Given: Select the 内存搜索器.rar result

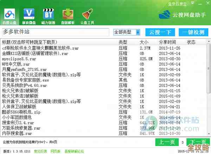Looking at the screenshot, I should pos(104,133).
